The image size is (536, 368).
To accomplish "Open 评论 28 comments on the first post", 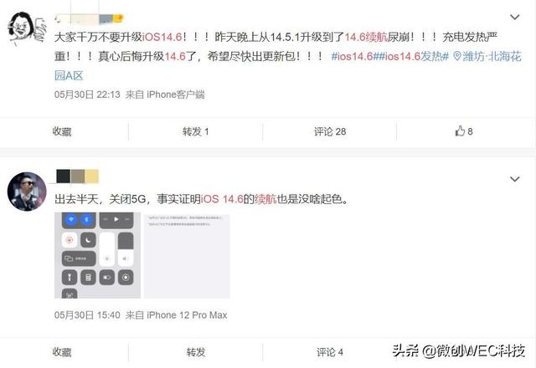I will click(x=330, y=131).
